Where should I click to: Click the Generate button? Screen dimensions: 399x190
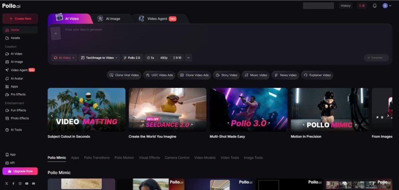tap(376, 58)
